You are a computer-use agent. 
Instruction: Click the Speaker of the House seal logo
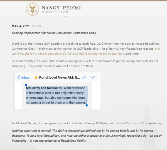pos(33,9)
